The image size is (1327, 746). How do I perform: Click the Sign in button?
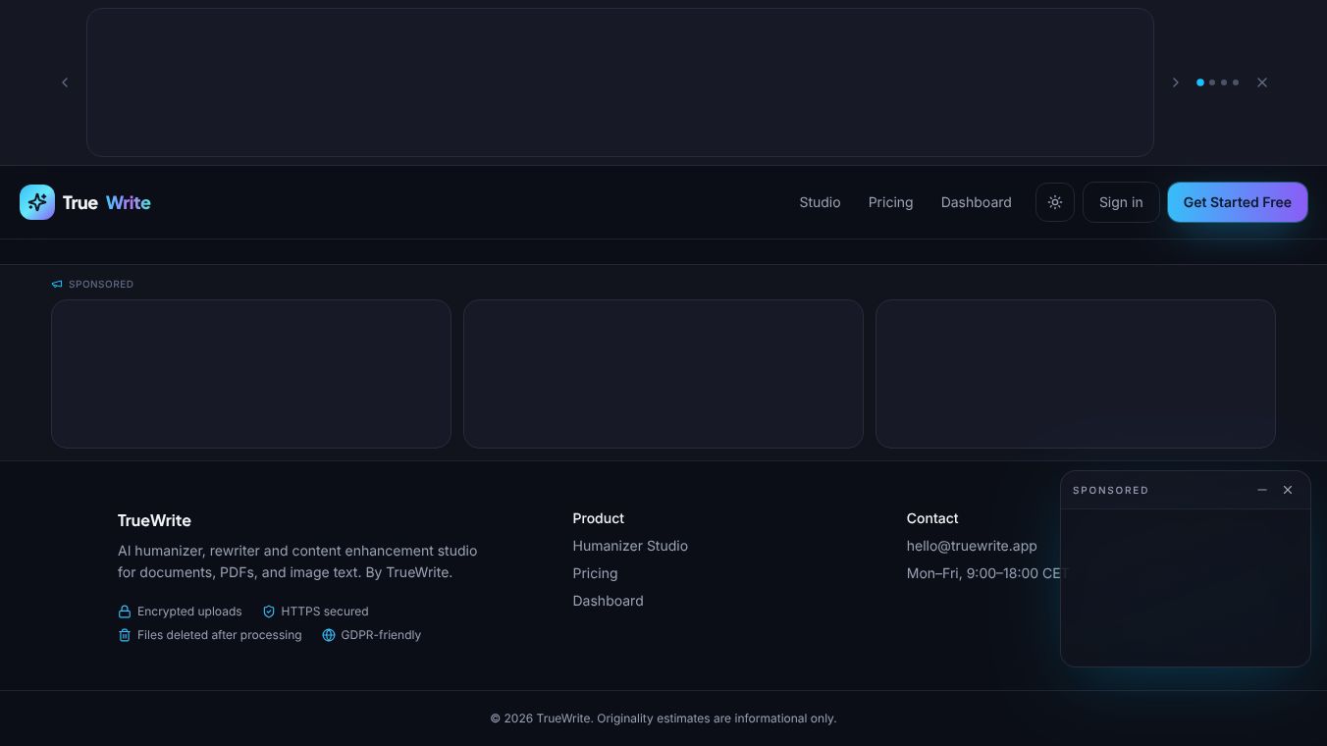tap(1121, 202)
